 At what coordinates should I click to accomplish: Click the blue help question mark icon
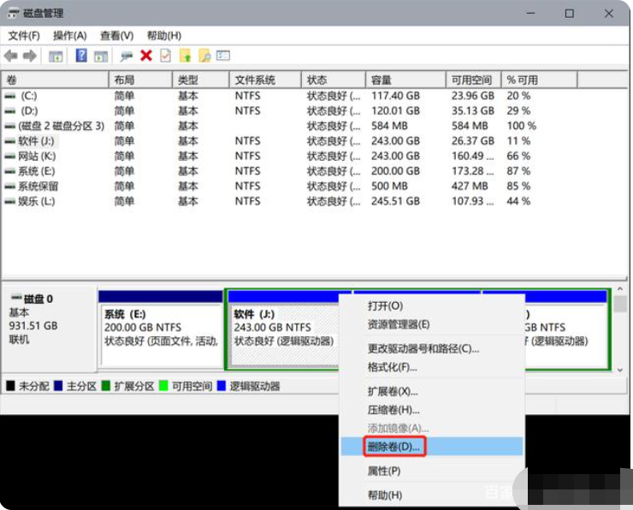click(x=81, y=56)
